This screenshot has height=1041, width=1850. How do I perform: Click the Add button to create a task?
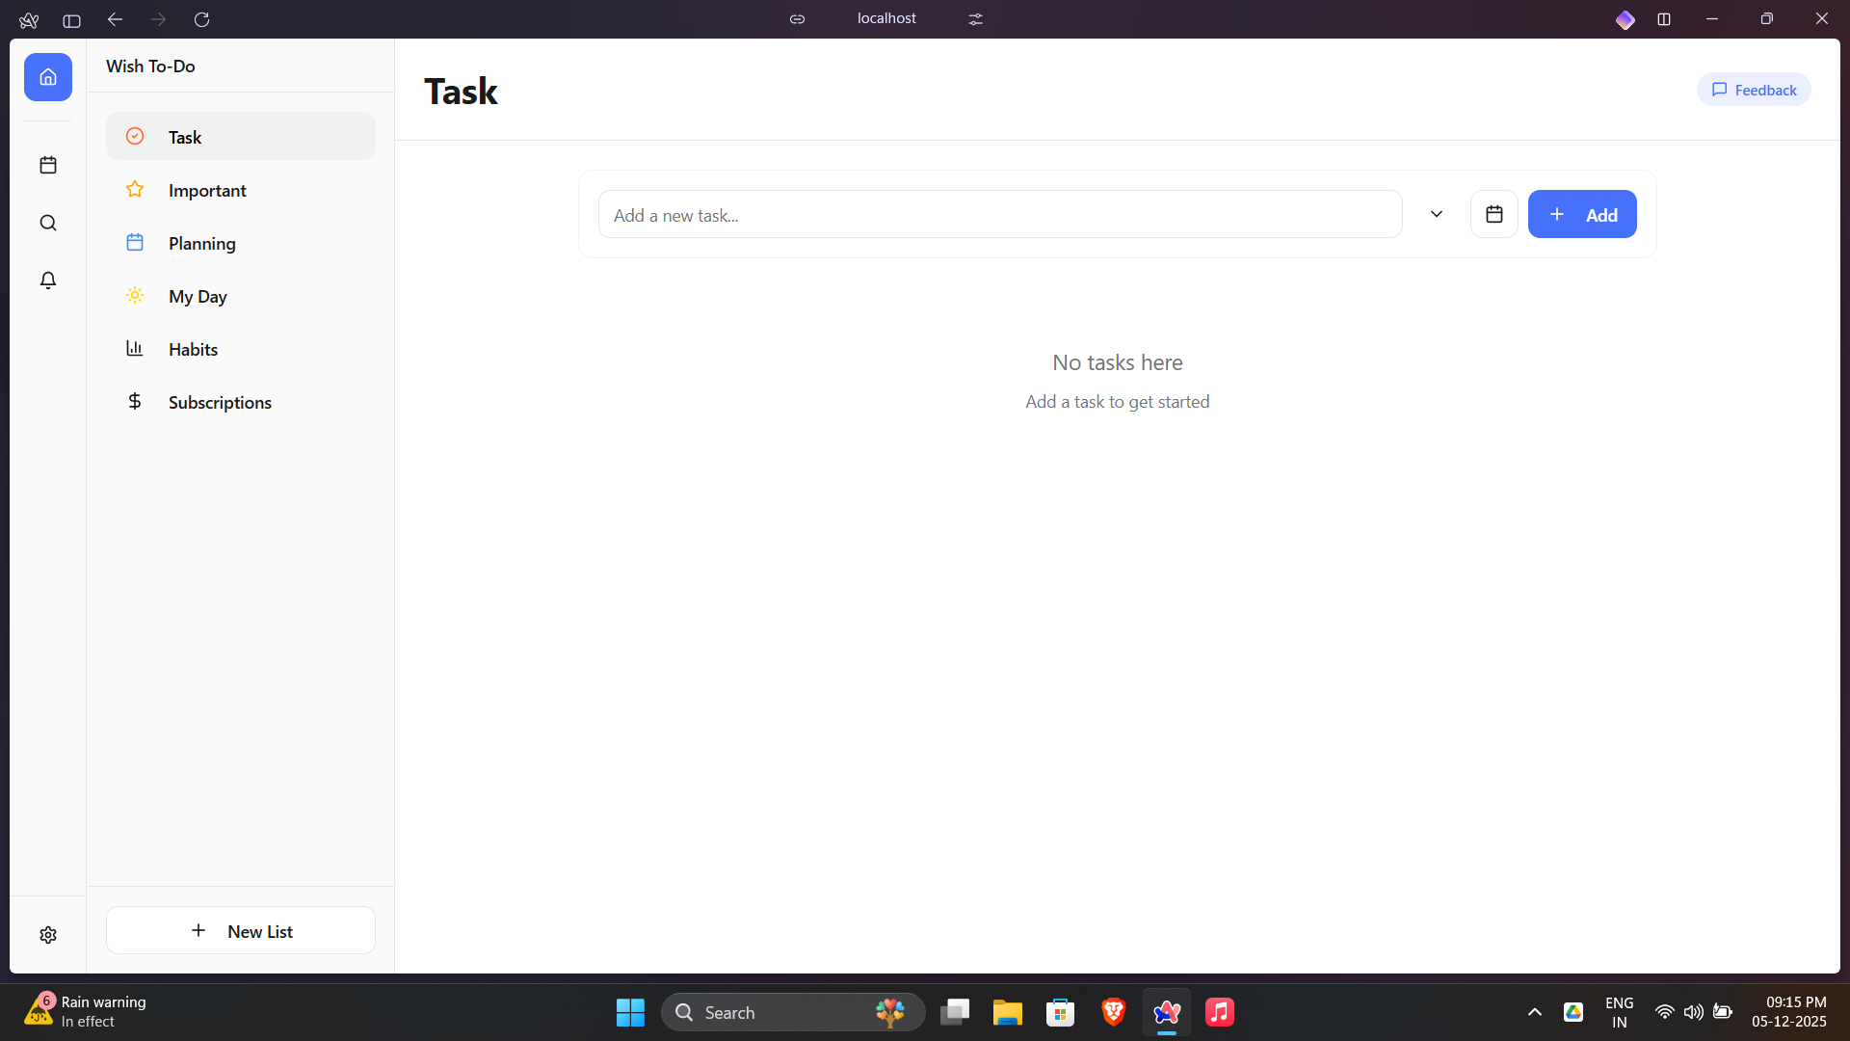pos(1582,214)
